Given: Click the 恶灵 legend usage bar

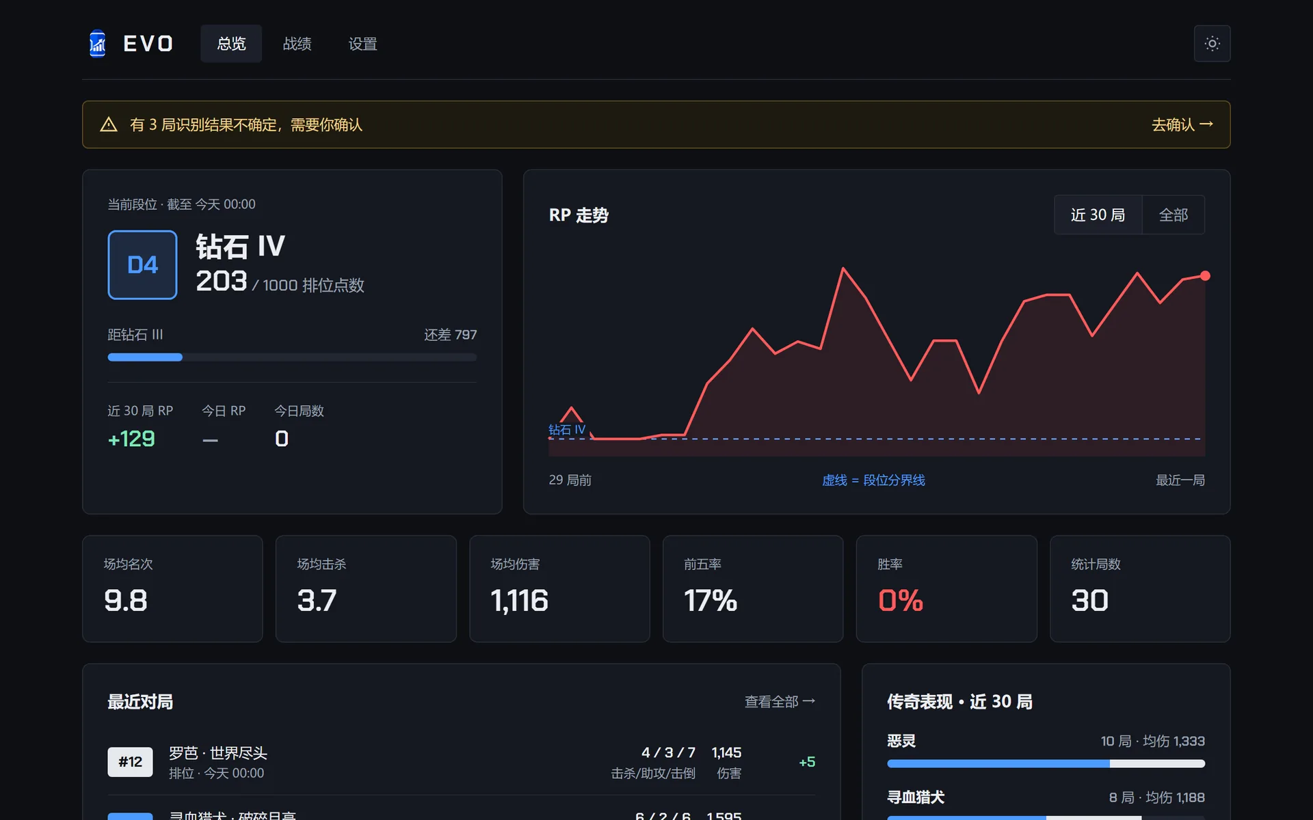Looking at the screenshot, I should (1046, 764).
